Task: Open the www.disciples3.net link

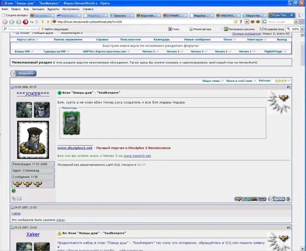Action: 75,148
